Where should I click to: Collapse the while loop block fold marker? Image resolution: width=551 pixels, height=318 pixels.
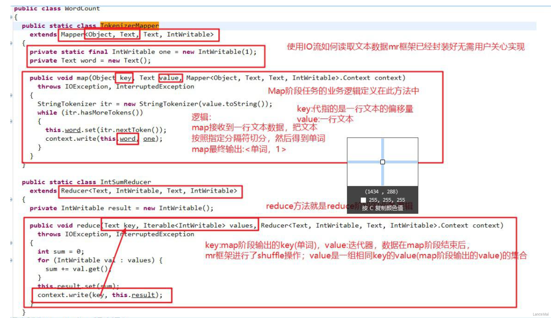pyautogui.click(x=11, y=121)
